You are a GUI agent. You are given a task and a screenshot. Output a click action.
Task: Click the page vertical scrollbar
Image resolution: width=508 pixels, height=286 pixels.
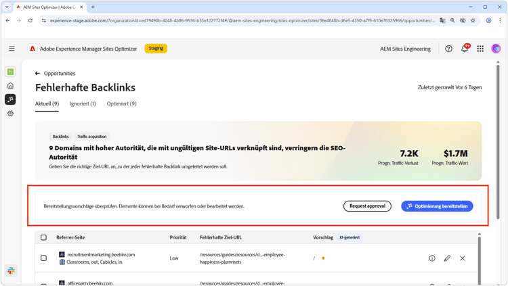point(498,143)
